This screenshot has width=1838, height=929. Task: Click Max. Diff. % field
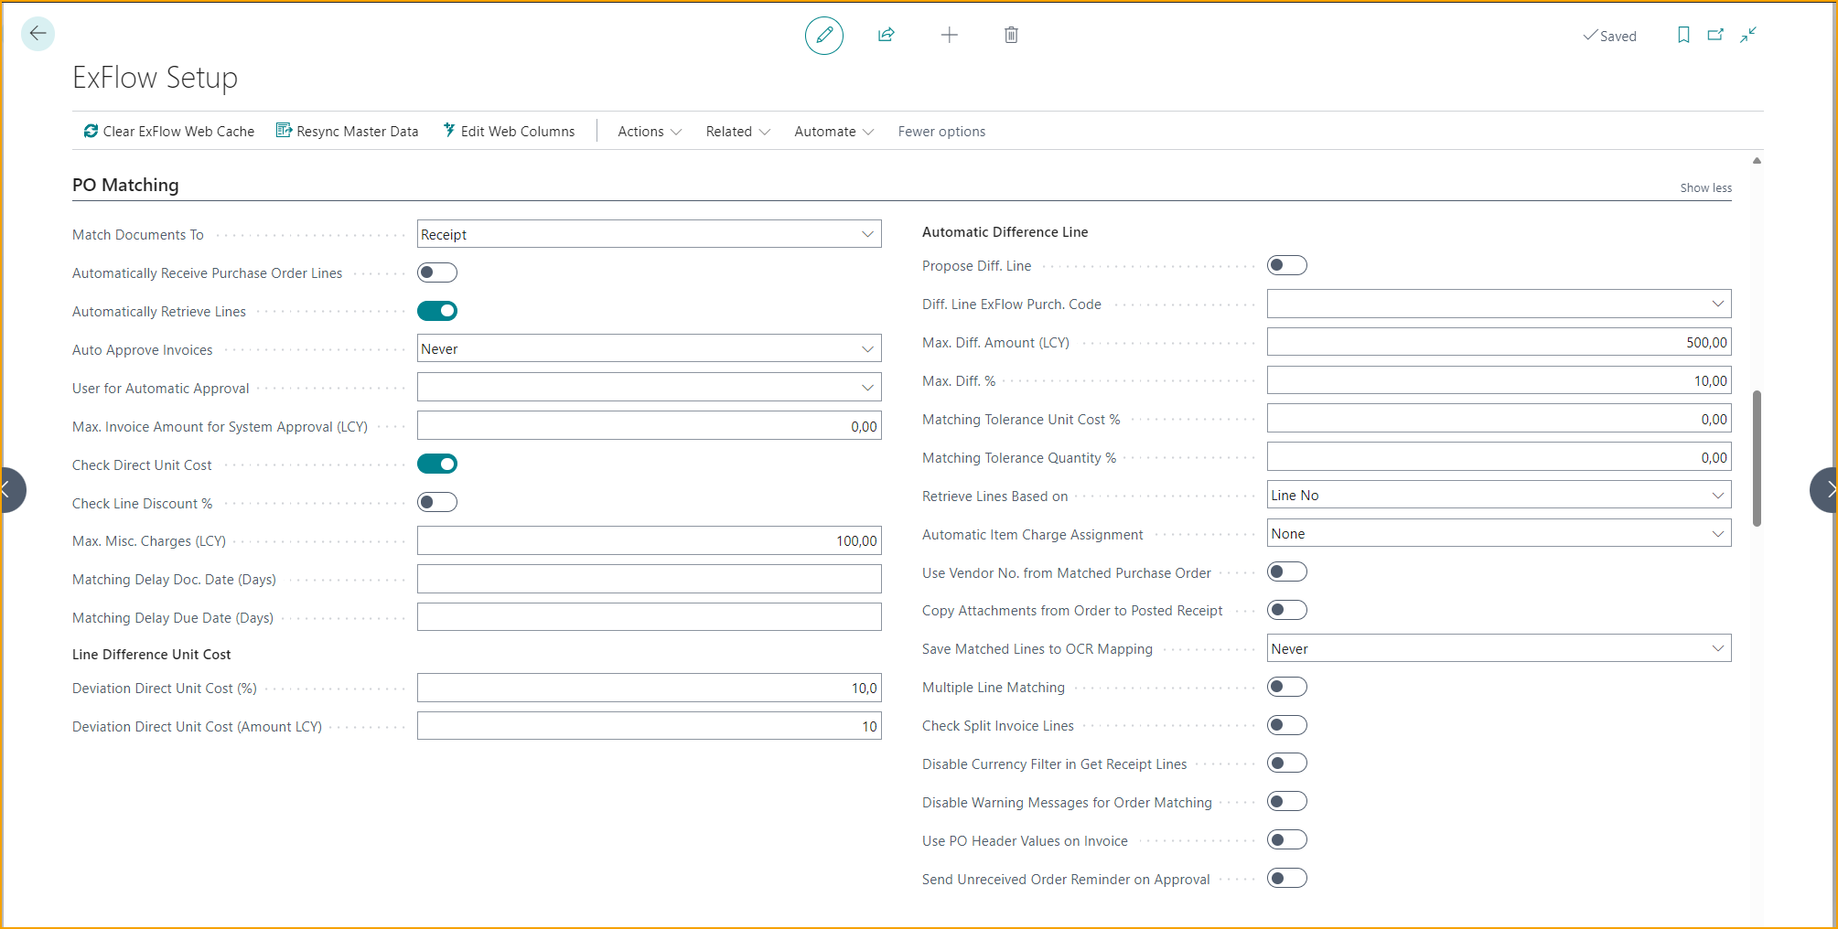coord(1499,380)
